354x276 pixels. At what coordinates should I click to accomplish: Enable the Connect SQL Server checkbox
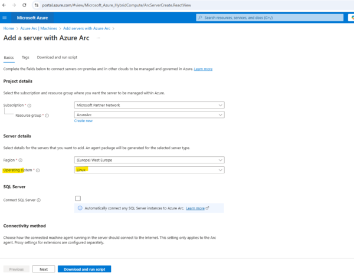click(x=78, y=198)
